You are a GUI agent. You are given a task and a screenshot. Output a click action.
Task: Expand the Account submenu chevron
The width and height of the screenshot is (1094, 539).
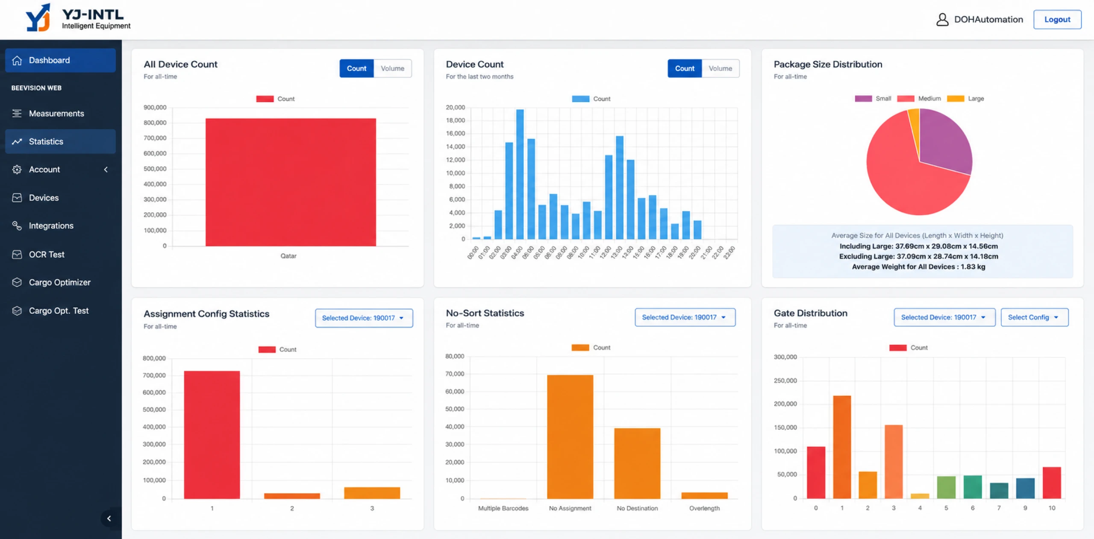click(106, 170)
